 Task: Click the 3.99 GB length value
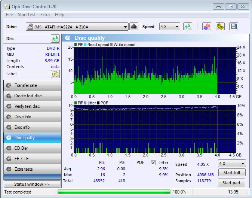point(52,61)
